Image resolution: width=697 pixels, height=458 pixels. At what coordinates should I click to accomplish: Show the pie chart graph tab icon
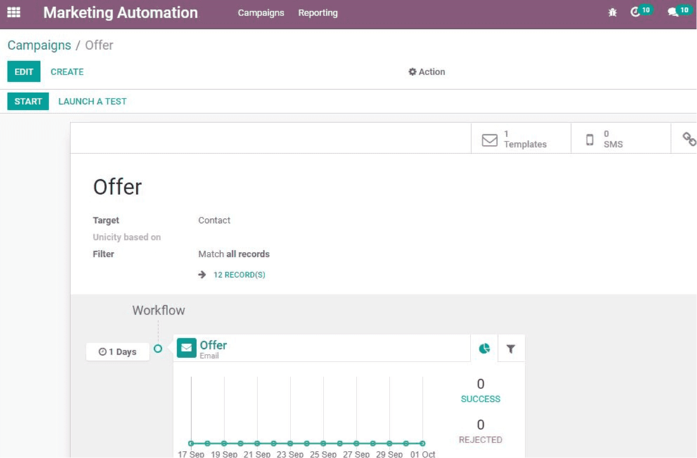pos(484,349)
